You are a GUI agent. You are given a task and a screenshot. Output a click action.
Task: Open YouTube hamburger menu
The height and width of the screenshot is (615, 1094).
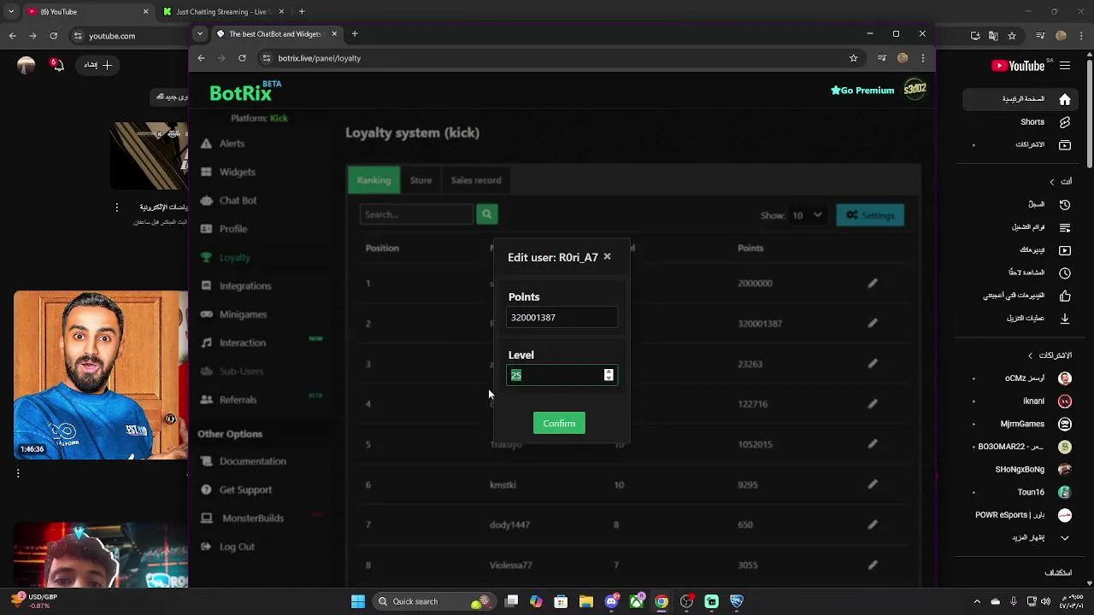point(1065,66)
